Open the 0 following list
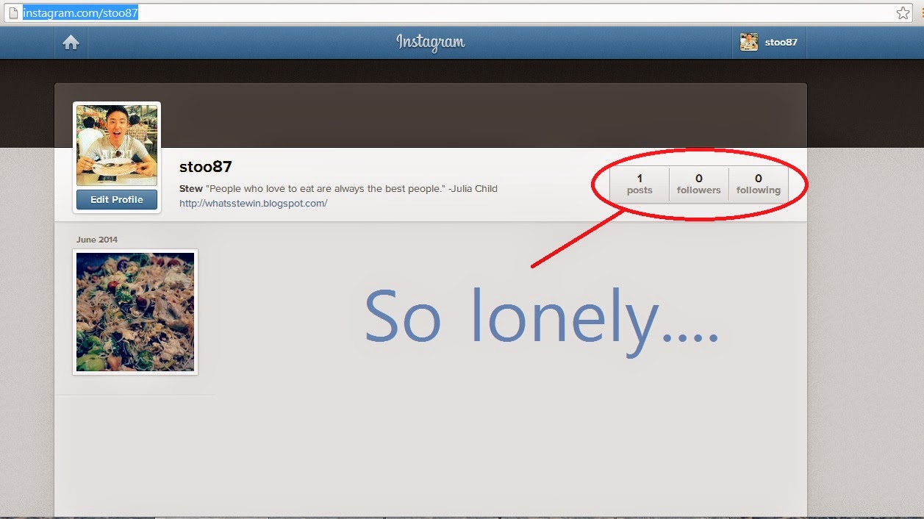 pyautogui.click(x=759, y=184)
